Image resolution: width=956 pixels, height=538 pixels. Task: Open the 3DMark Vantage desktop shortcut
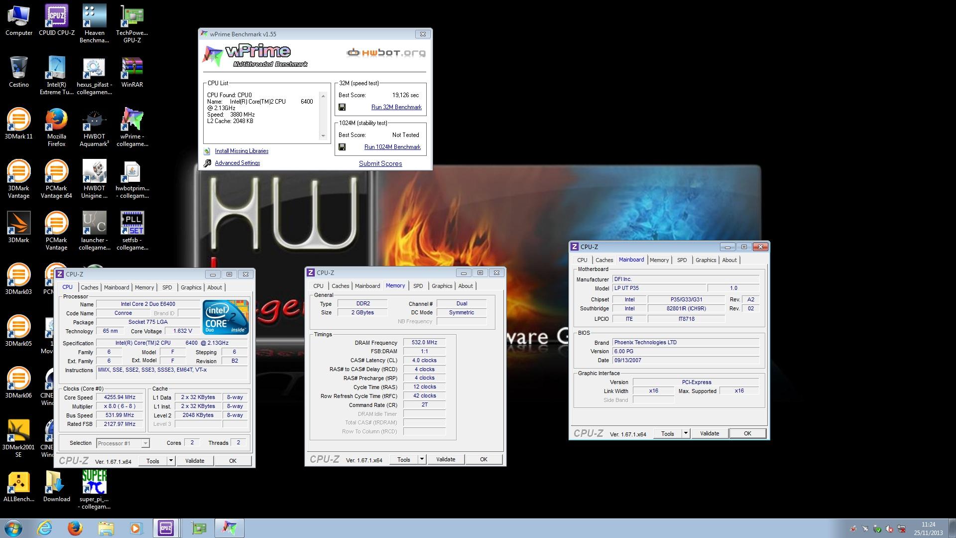tap(19, 179)
